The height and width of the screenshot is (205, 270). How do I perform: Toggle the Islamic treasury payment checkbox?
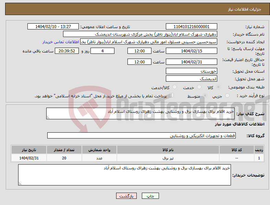click(x=172, y=95)
